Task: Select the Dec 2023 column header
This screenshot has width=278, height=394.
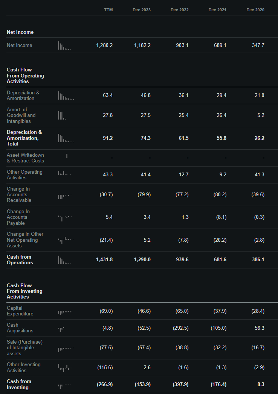Action: pyautogui.click(x=141, y=10)
